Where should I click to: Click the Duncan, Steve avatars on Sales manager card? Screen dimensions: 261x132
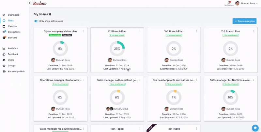(x=110, y=109)
